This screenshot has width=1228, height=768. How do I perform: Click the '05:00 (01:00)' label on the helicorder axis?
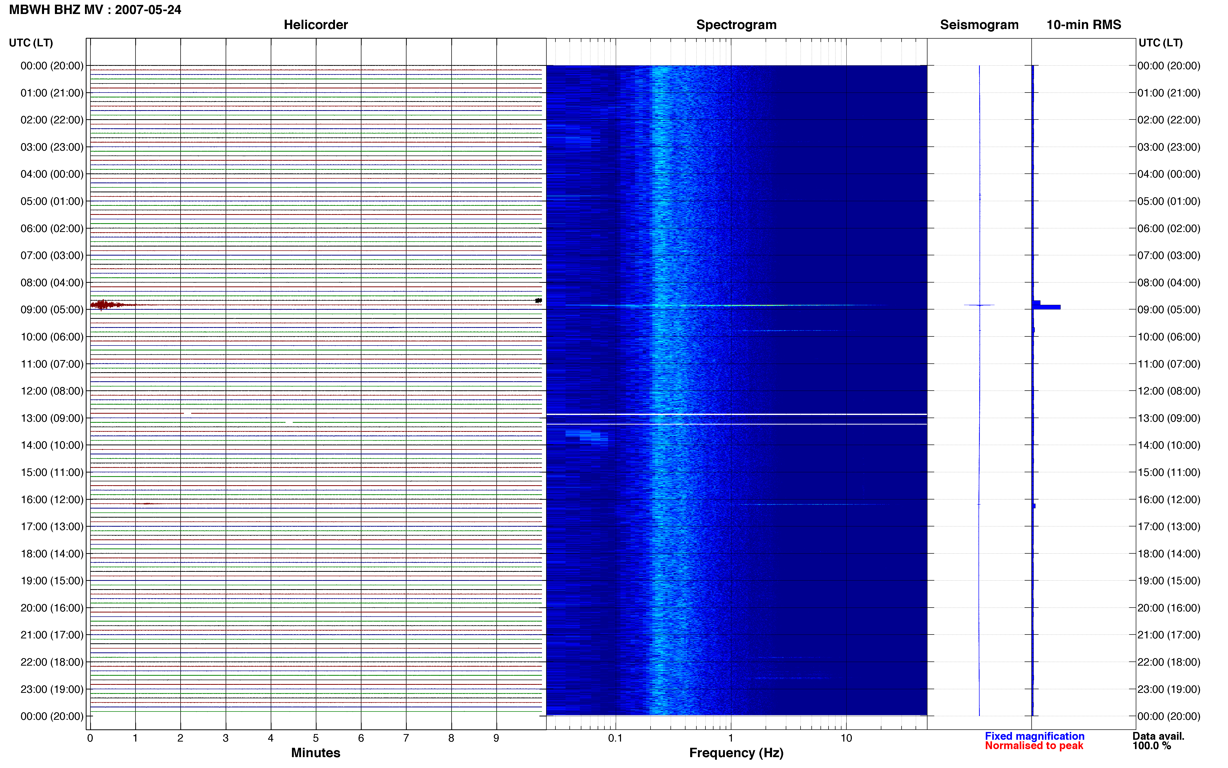pos(52,201)
